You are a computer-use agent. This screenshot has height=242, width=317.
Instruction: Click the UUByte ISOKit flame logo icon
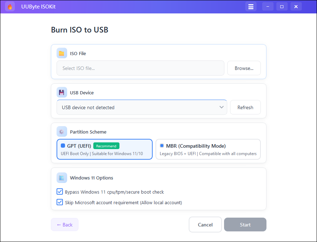point(10,7)
